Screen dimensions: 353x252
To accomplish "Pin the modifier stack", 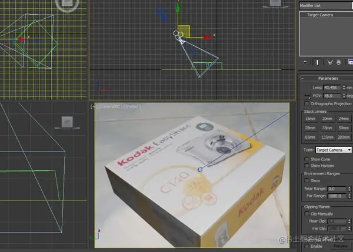I will [x=304, y=62].
